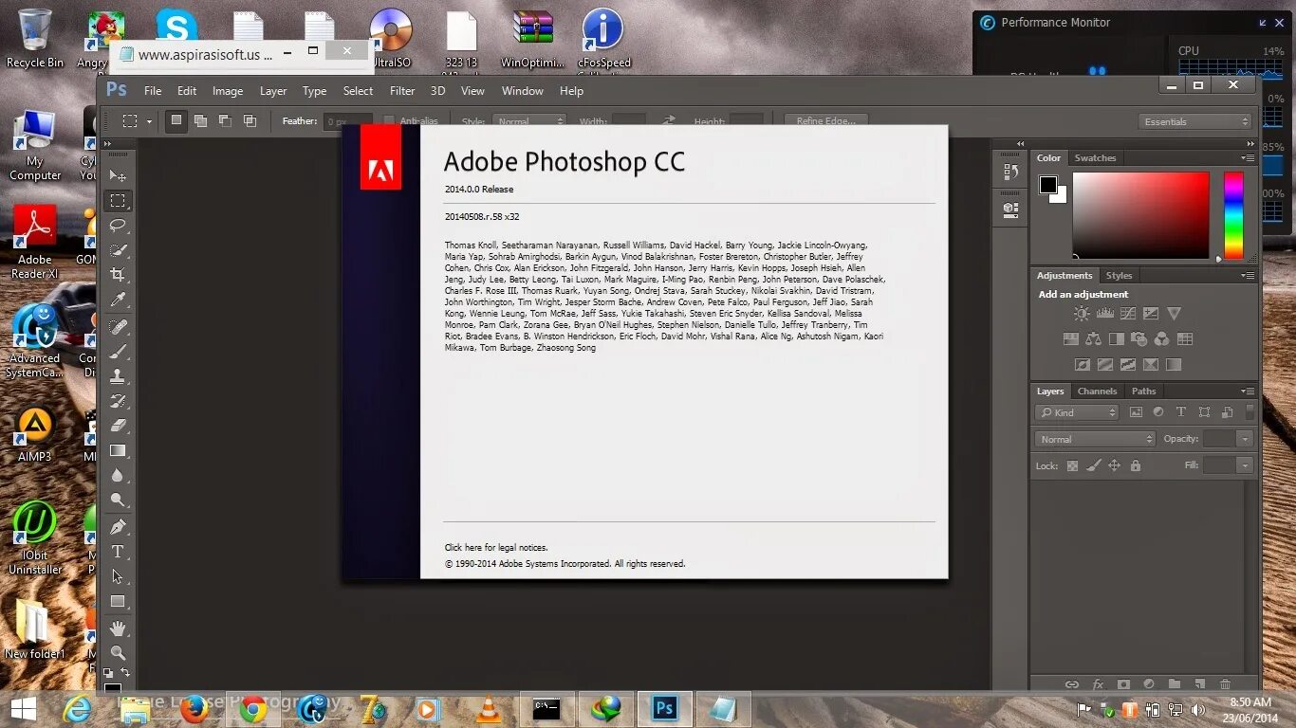Pick a color in red color field

point(1141,215)
